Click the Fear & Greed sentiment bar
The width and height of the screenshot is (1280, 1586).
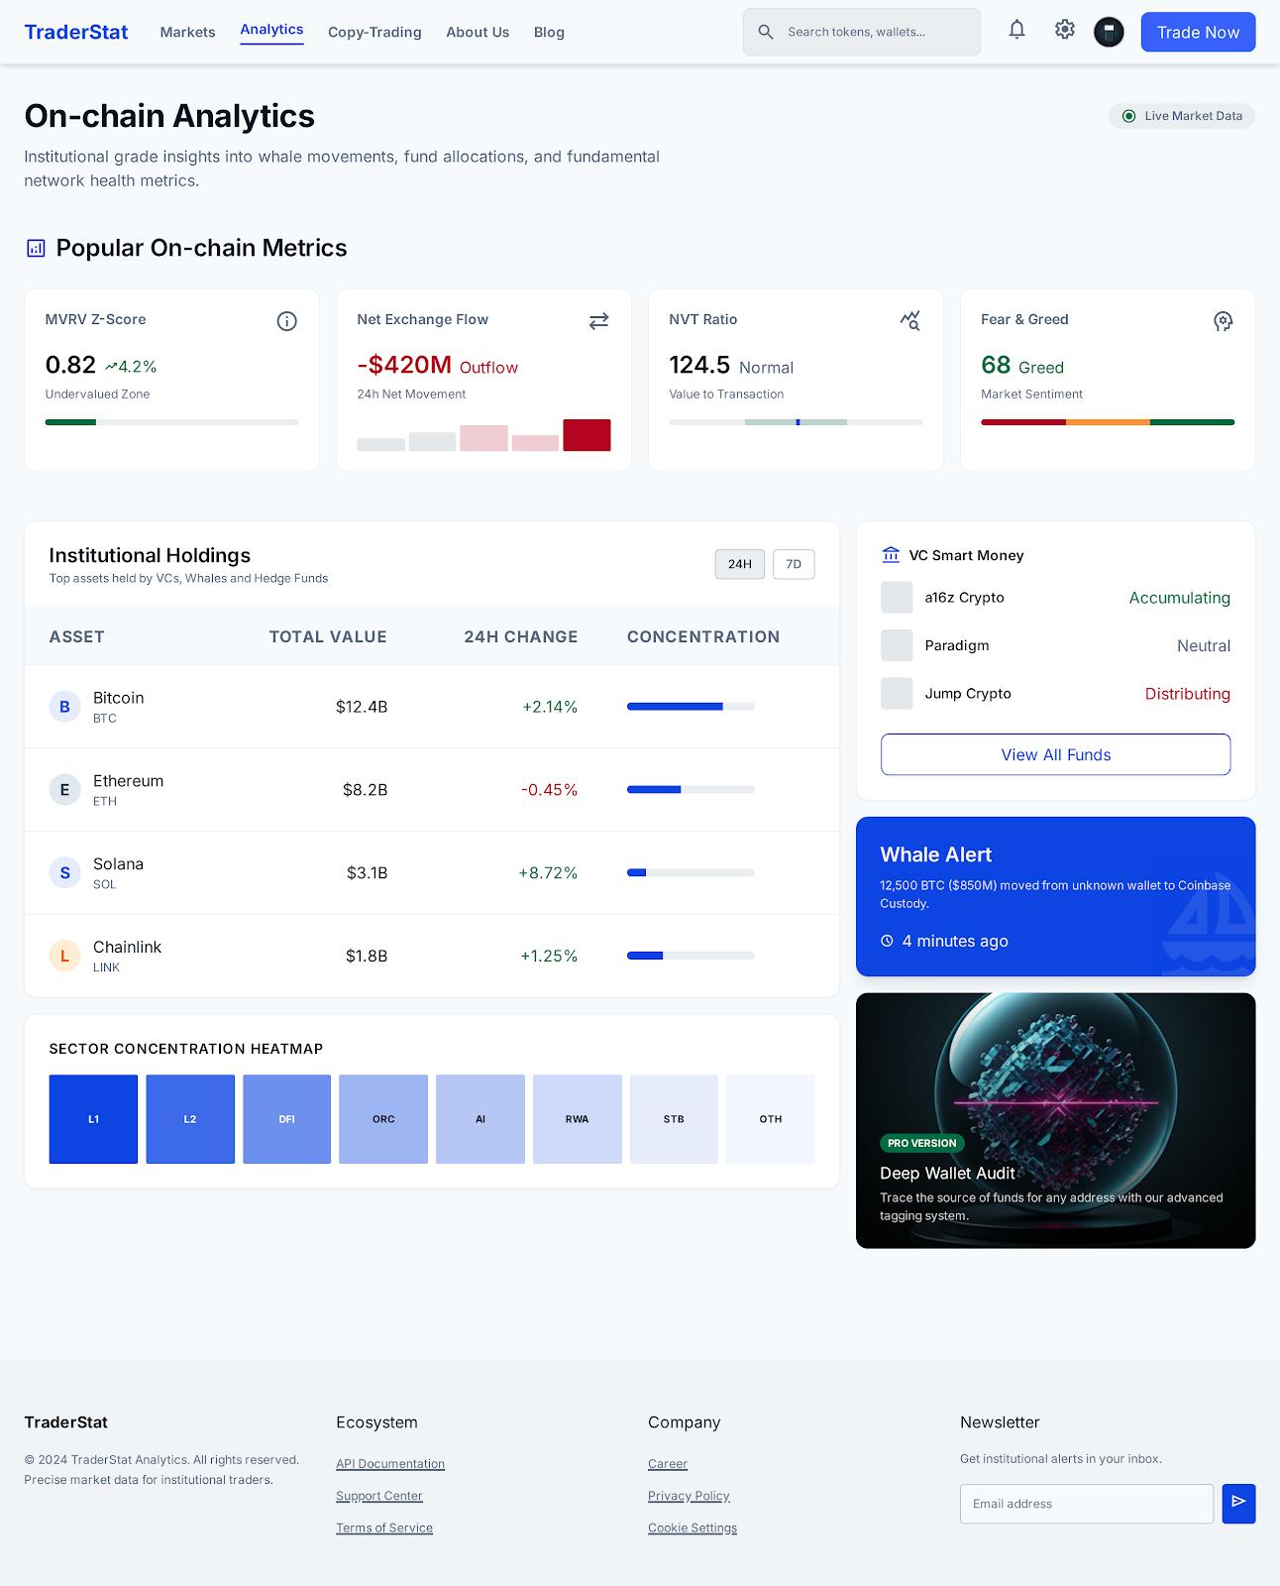pos(1108,422)
